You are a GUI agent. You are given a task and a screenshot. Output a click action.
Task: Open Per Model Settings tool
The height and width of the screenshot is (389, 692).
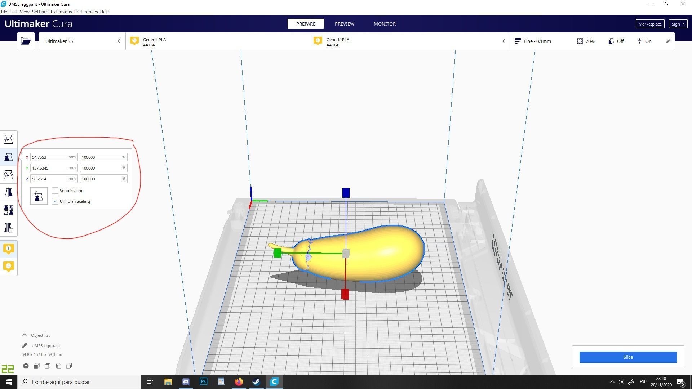[x=9, y=210]
